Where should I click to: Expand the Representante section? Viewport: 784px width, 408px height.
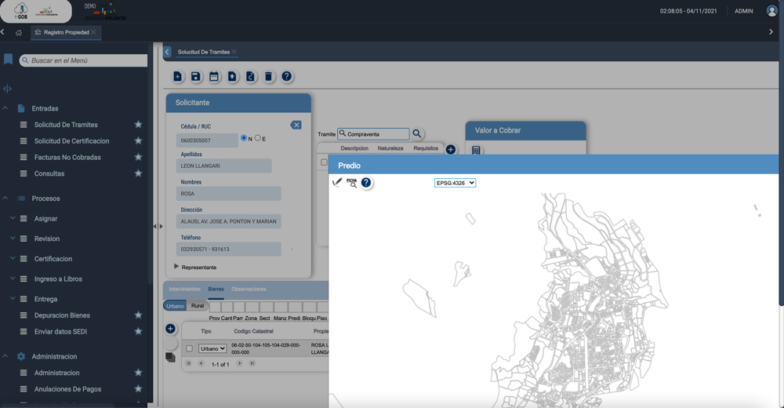tap(177, 267)
